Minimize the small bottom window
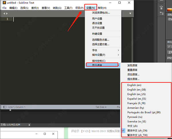Screen dimensions: 172x139 [x=36, y=134]
